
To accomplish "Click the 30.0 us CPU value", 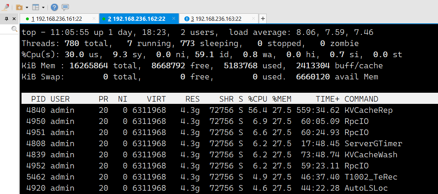I will tap(74, 55).
